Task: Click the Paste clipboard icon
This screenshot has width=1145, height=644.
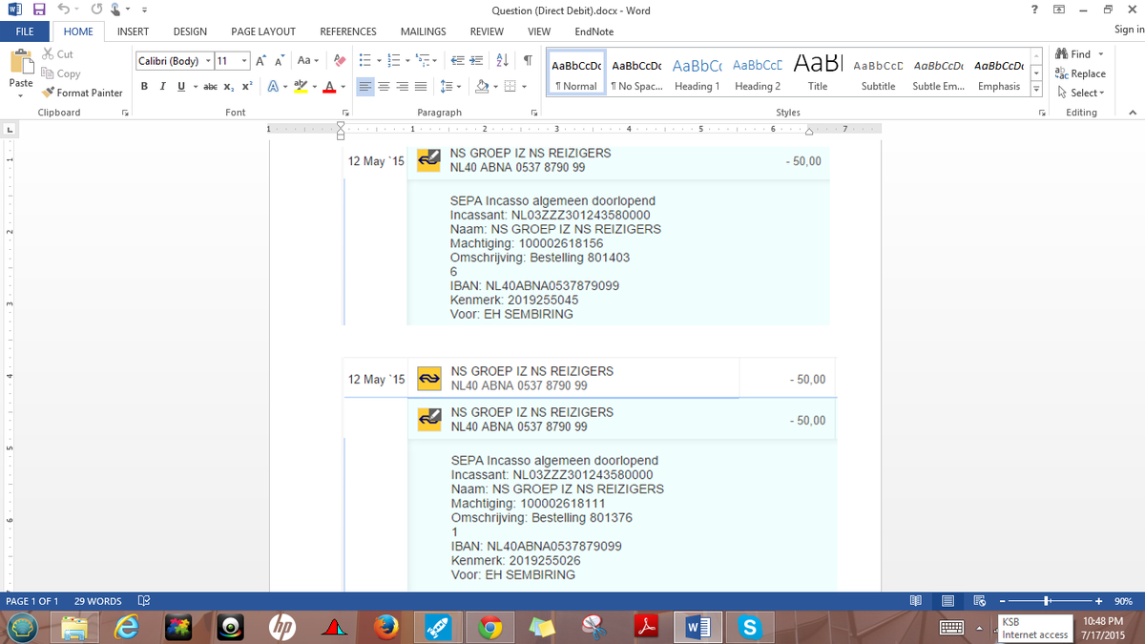Action: pyautogui.click(x=20, y=63)
